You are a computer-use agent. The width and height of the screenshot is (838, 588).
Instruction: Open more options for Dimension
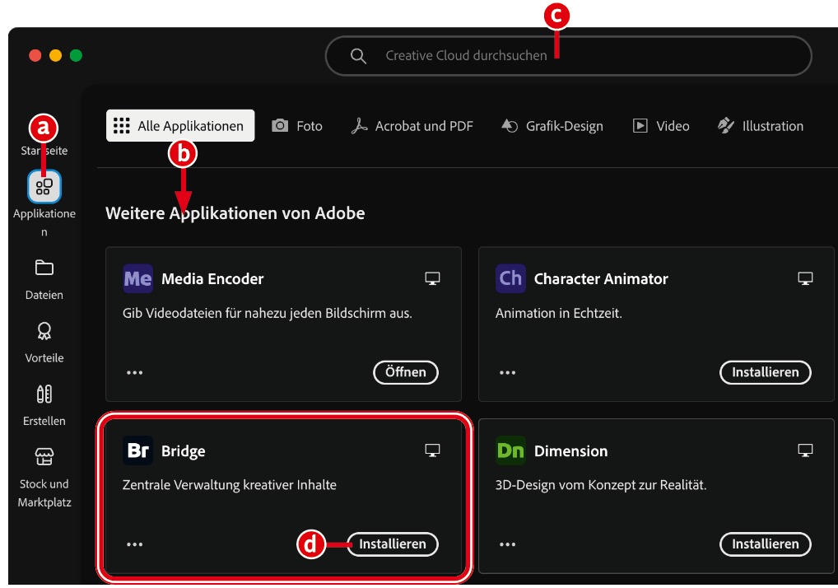[x=509, y=544]
